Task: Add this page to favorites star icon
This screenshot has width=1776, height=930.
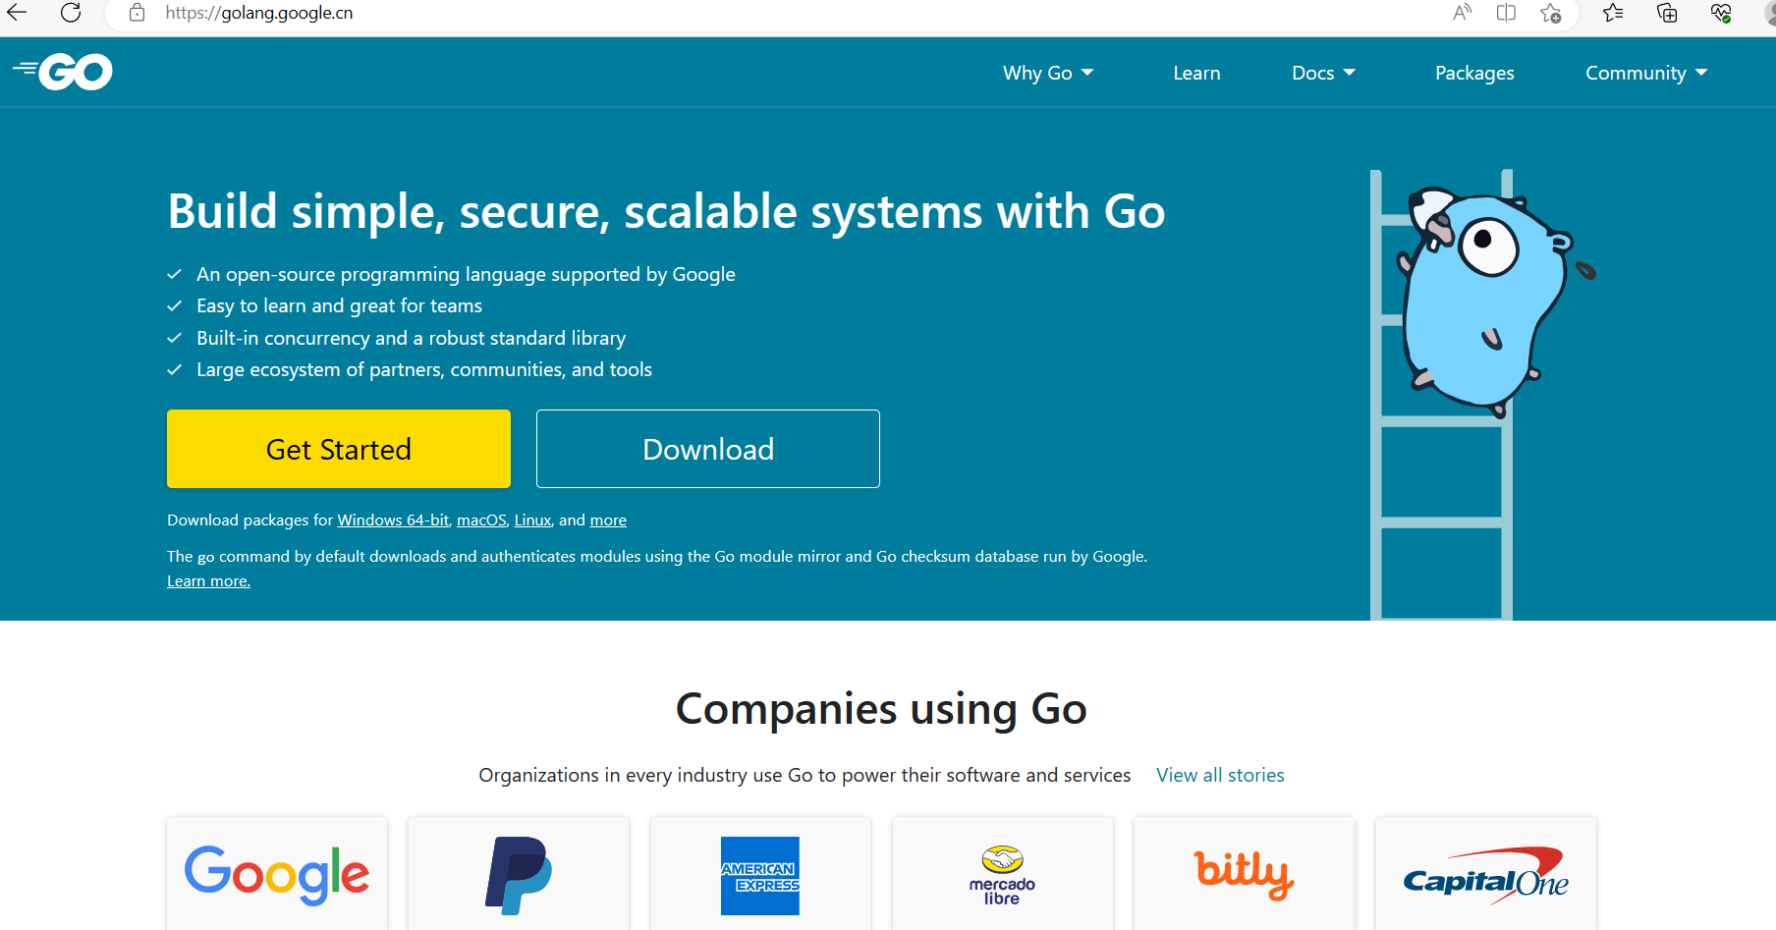Action: pyautogui.click(x=1551, y=13)
